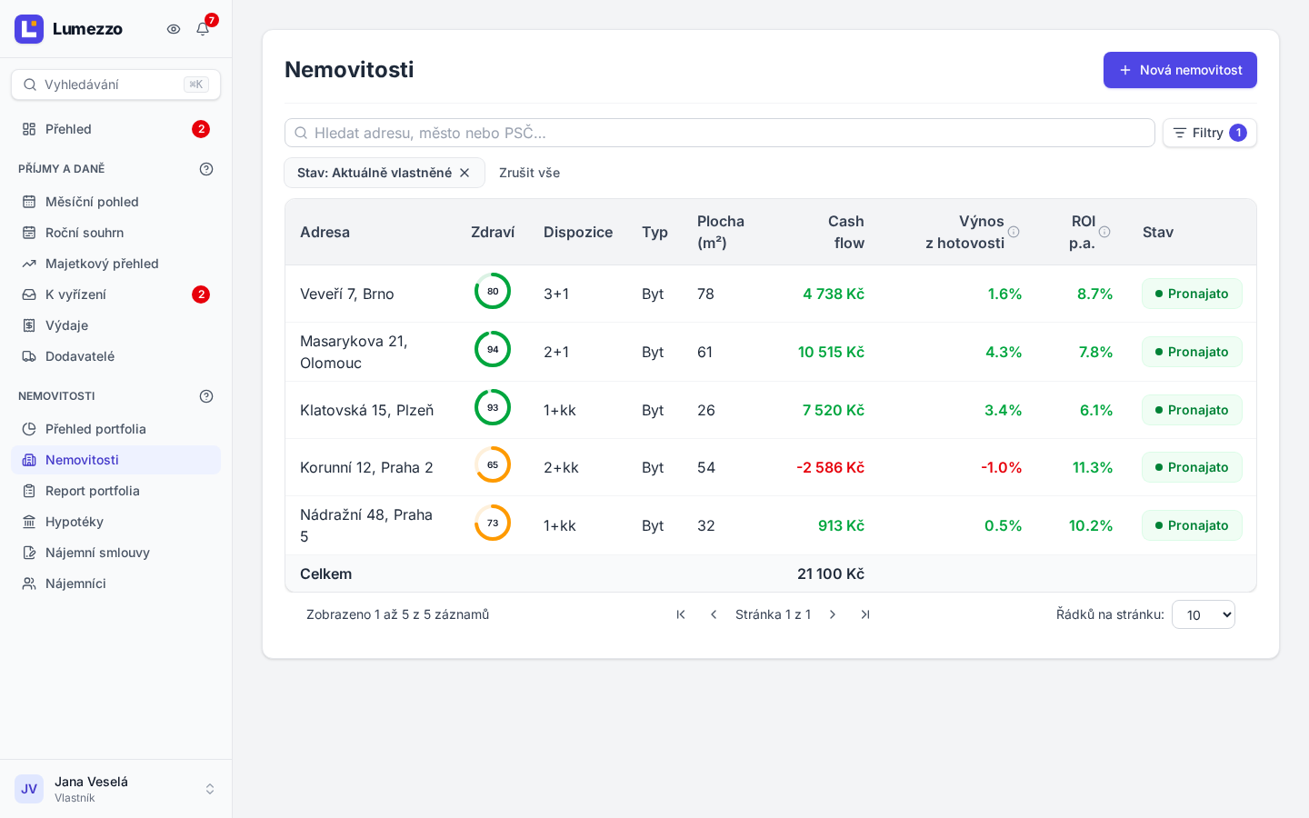This screenshot has height=818, width=1309.
Task: Click the health score 93 ring for Klatovská 15
Action: (x=493, y=407)
